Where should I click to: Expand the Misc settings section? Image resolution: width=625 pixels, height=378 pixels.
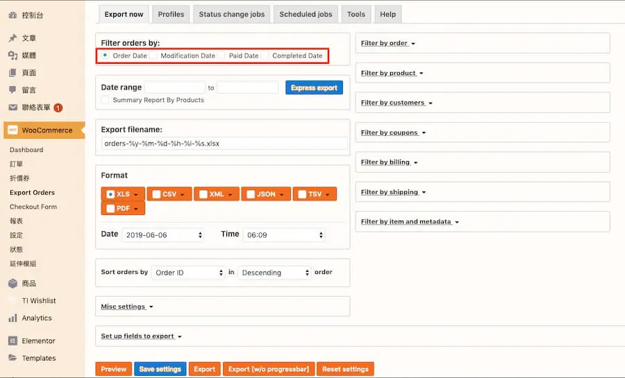coord(127,307)
